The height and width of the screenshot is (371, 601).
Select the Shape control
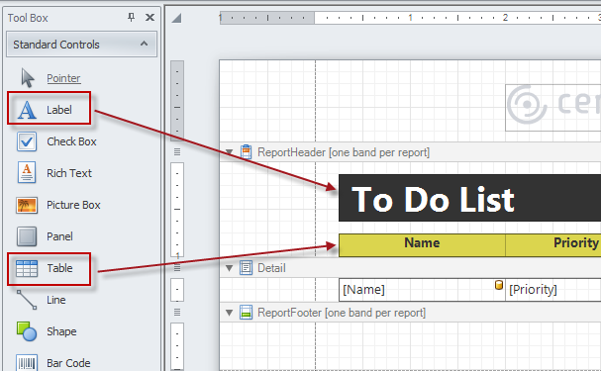coord(46,331)
